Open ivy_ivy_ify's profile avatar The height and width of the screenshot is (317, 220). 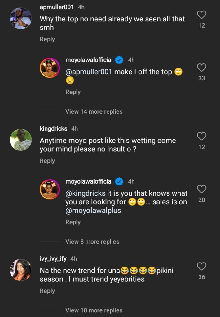[21, 270]
